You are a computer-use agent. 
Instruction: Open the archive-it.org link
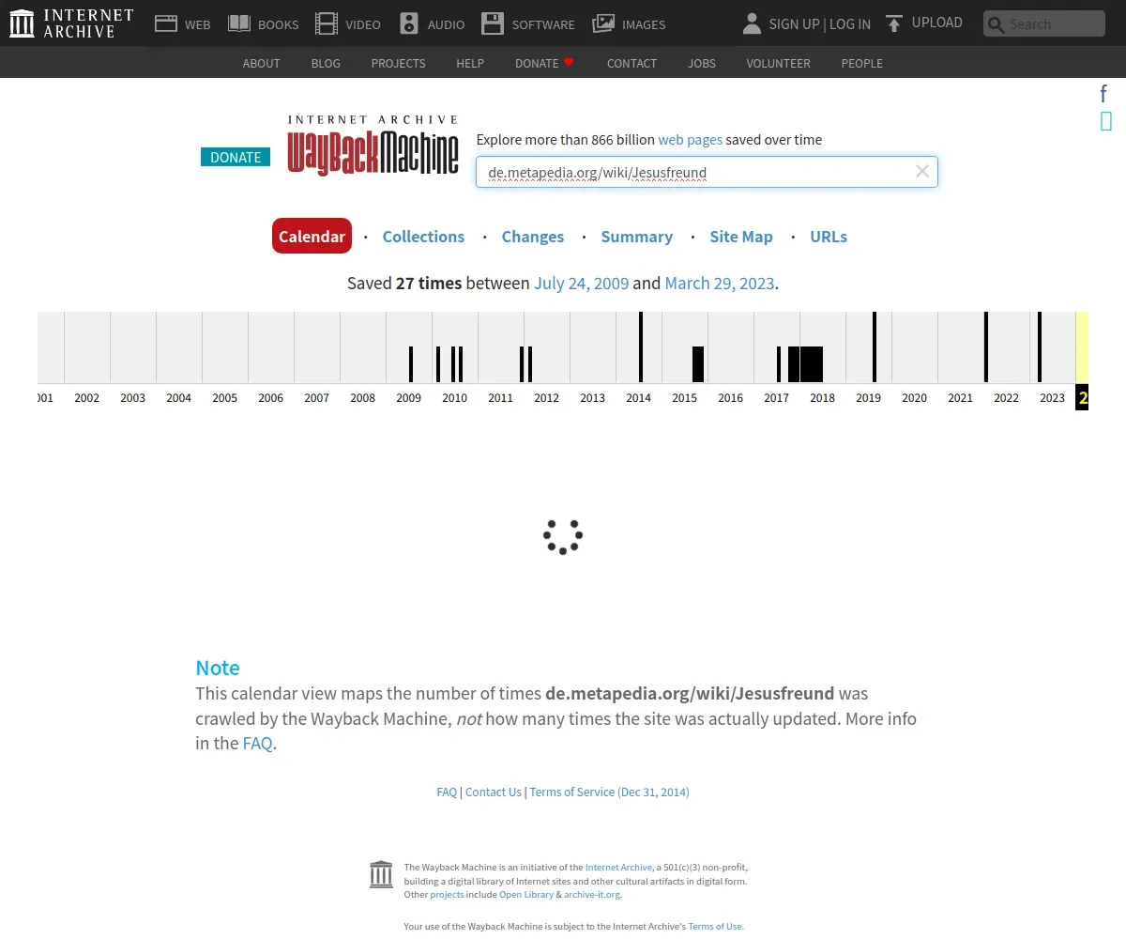pos(592,895)
